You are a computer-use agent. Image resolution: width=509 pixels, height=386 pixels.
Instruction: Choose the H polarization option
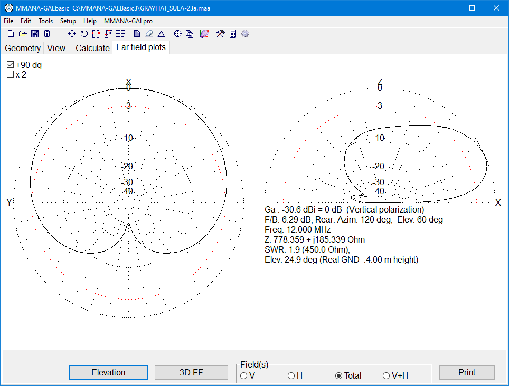291,375
